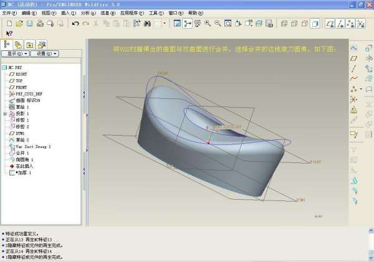Open the 应用程序 menu
Image resolution: width=374 pixels, height=262 pixels.
point(132,13)
